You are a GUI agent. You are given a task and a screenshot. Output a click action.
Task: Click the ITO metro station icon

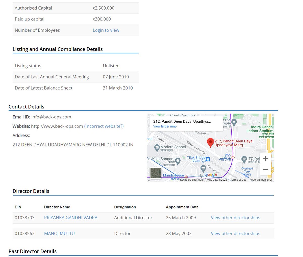click(x=233, y=157)
